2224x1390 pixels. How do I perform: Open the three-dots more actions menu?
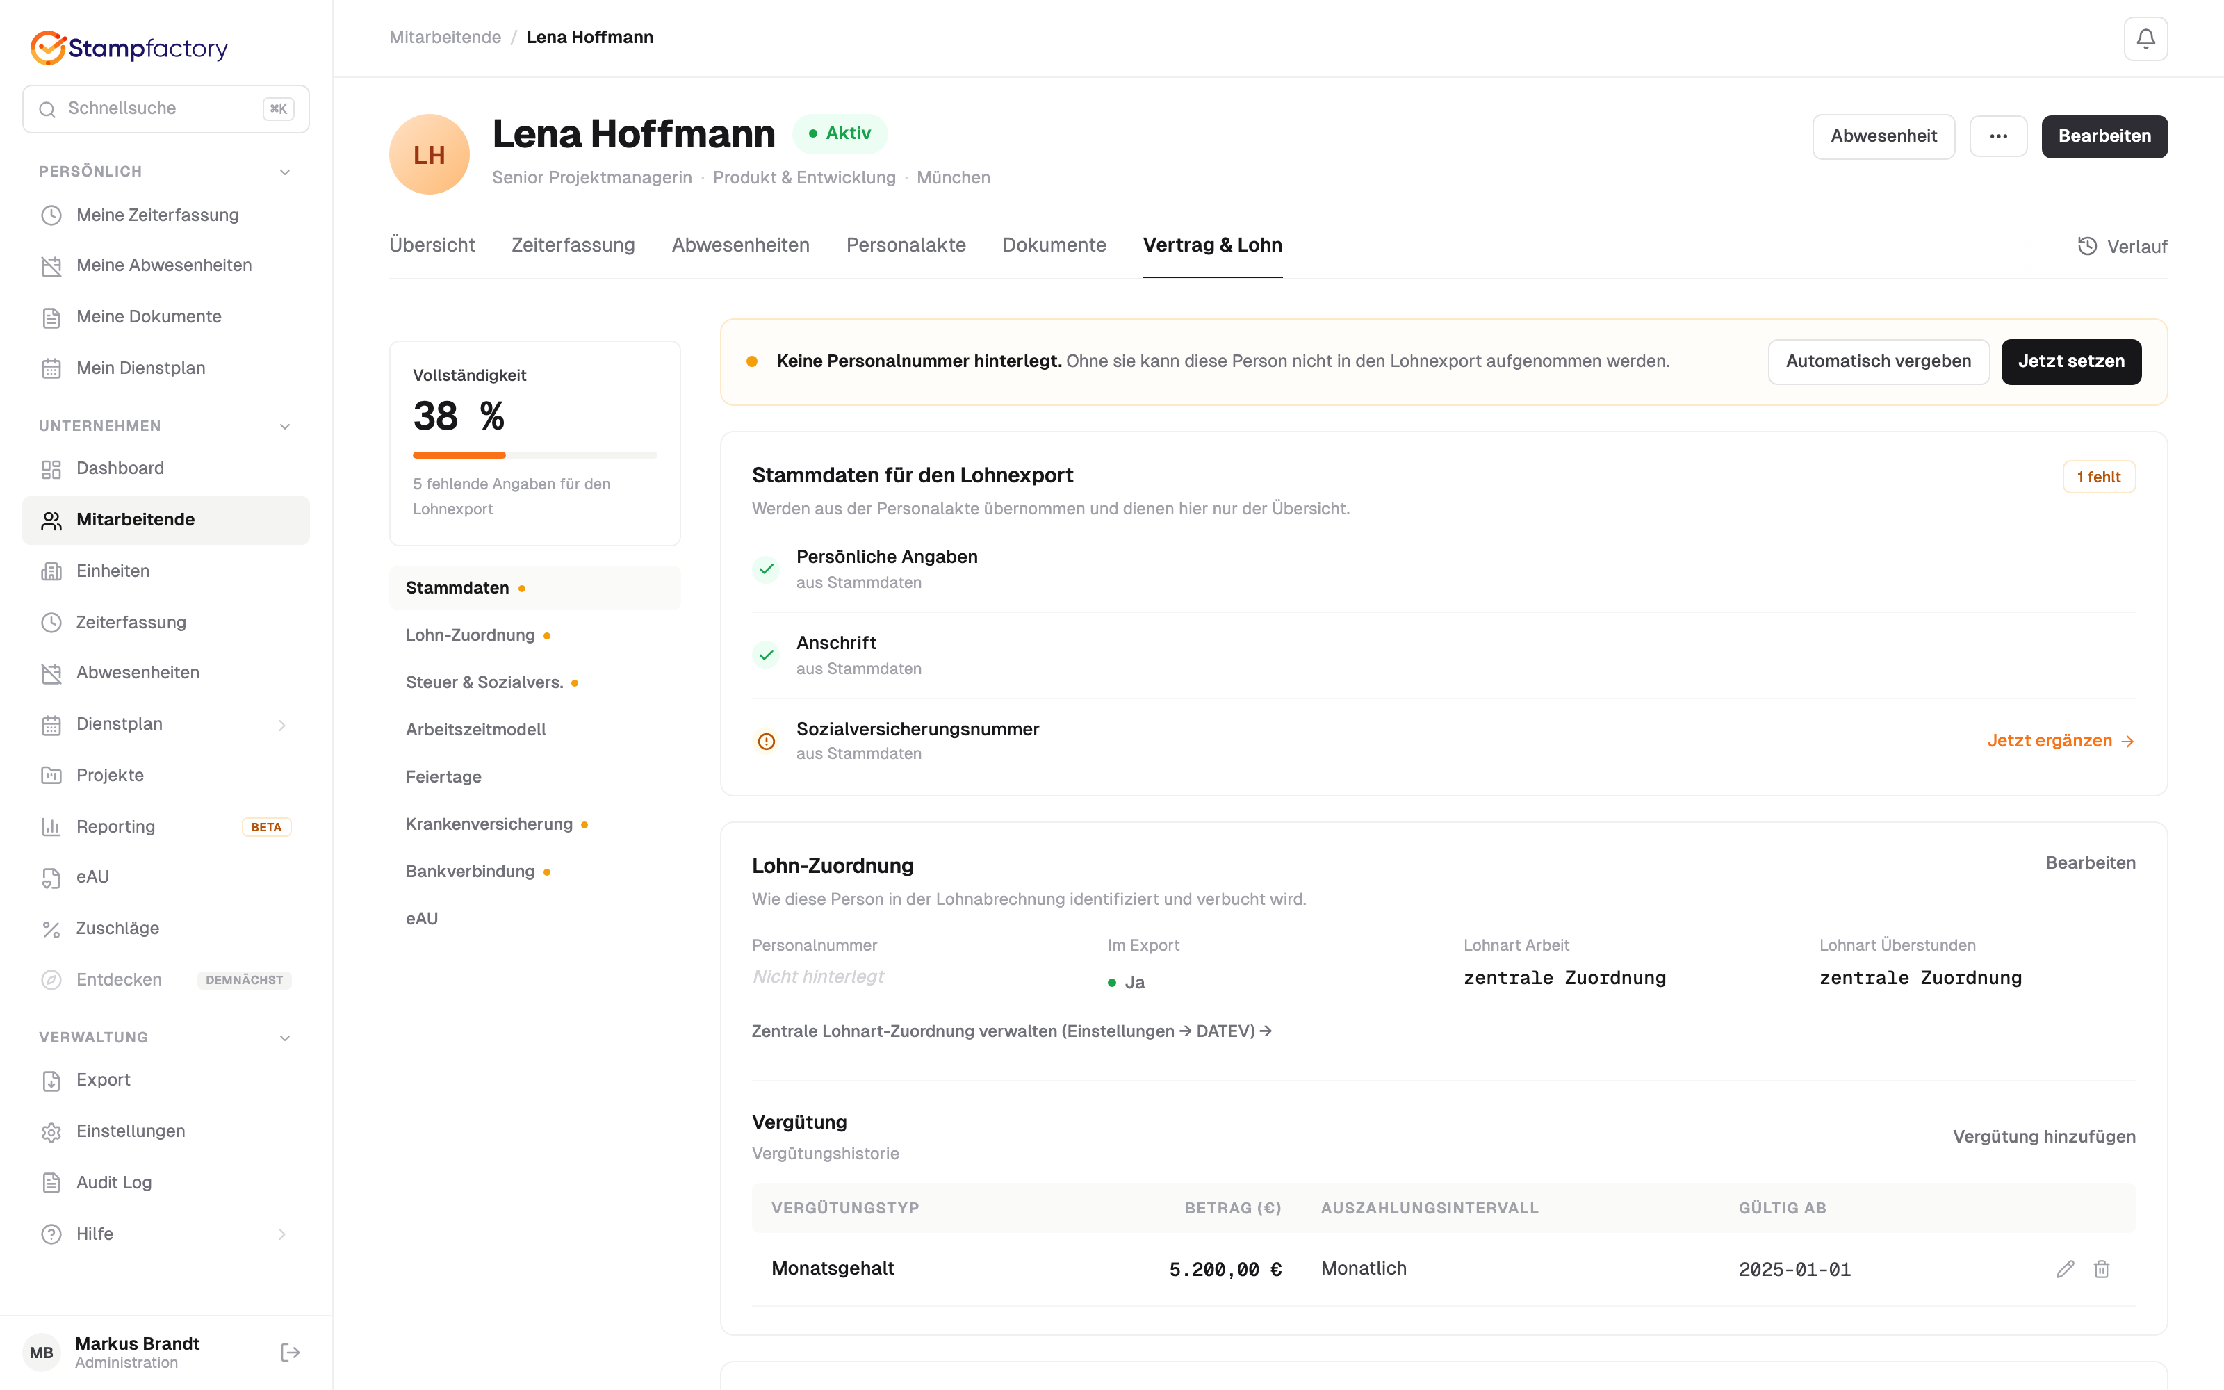click(x=1998, y=136)
